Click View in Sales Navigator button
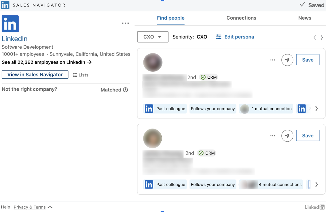The height and width of the screenshot is (212, 326). 35,75
